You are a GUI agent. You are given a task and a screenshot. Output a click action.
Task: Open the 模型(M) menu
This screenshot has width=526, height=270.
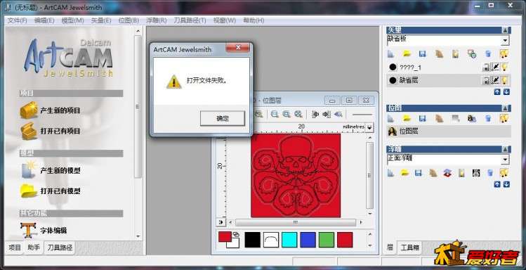pyautogui.click(x=72, y=20)
